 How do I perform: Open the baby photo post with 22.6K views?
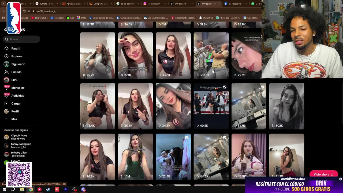(173, 157)
